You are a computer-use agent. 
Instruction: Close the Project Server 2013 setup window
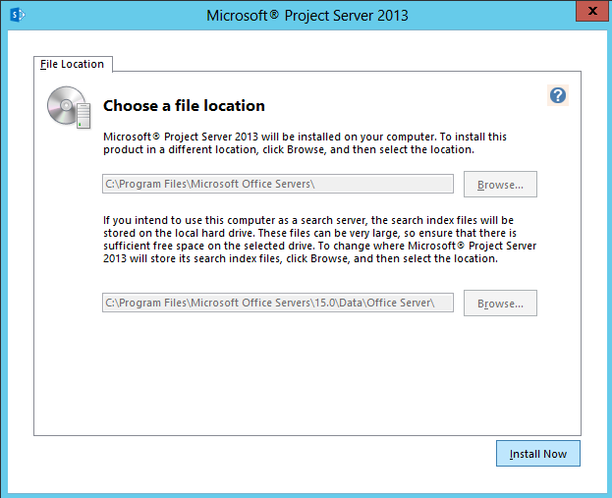pyautogui.click(x=592, y=11)
